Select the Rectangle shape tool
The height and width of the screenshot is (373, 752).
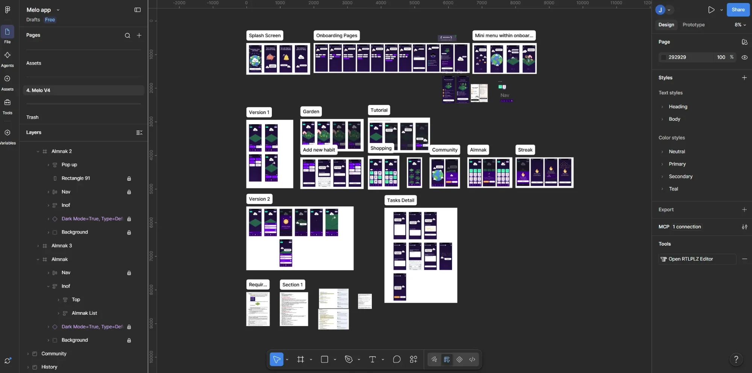tap(324, 359)
